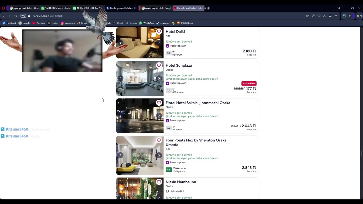Open the Opera AI assistant button
Image resolution: width=363 pixels, height=204 pixels.
pos(359,16)
